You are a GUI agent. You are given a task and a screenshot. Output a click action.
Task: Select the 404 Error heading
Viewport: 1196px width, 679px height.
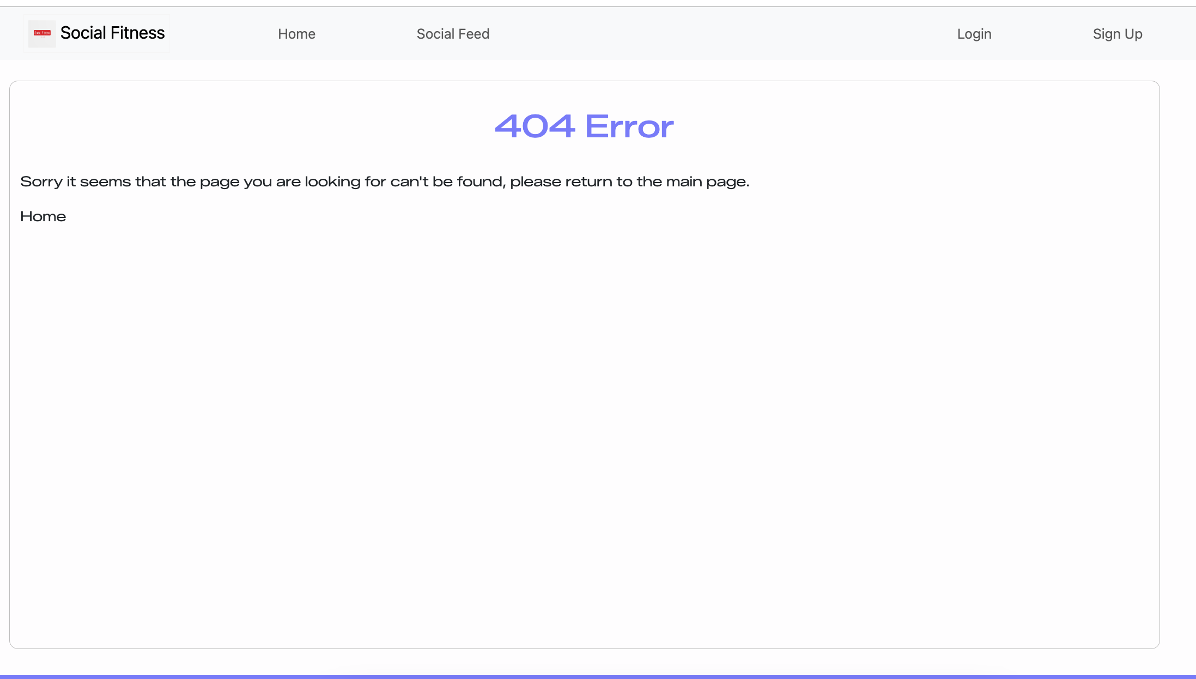[x=584, y=126]
